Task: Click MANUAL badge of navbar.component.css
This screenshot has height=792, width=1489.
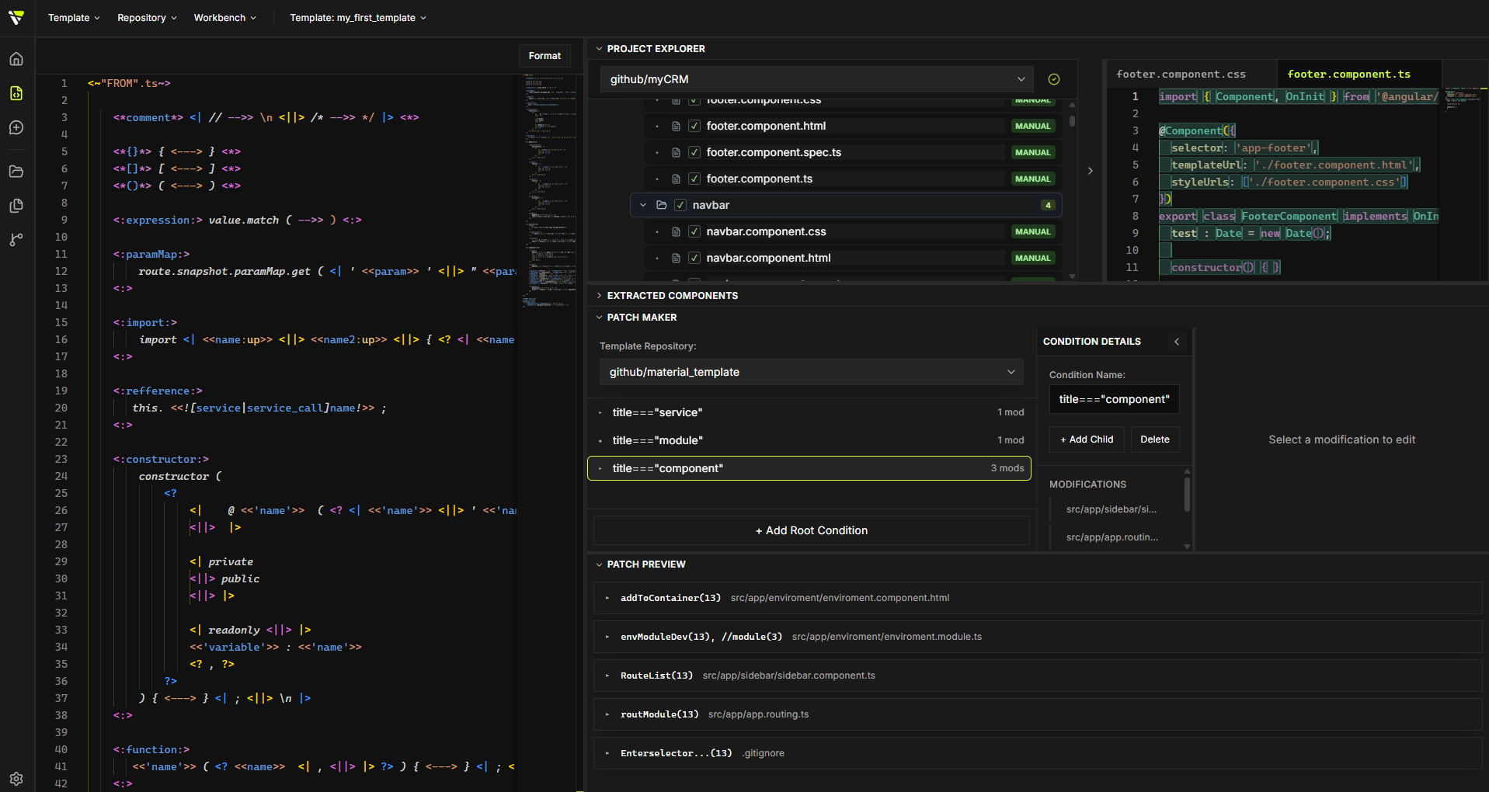Action: 1032,231
